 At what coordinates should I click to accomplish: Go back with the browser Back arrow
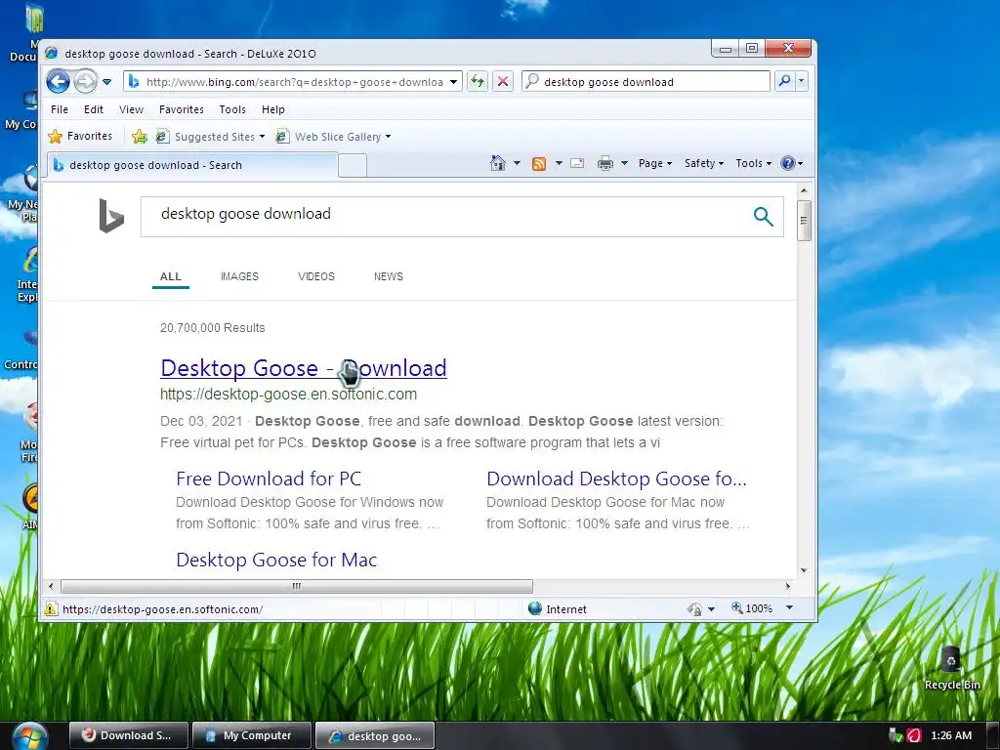point(58,82)
